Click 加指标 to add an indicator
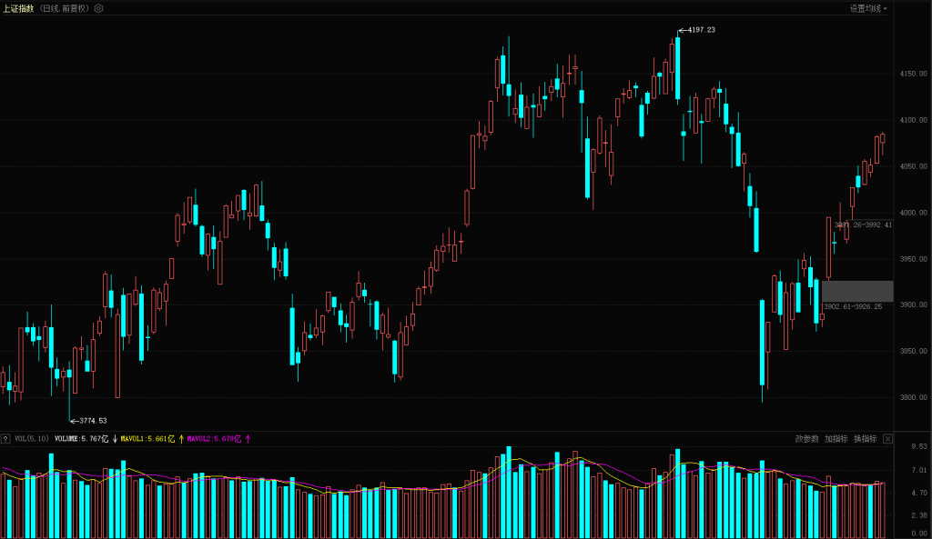Viewport: 932px width, 539px height. (836, 439)
